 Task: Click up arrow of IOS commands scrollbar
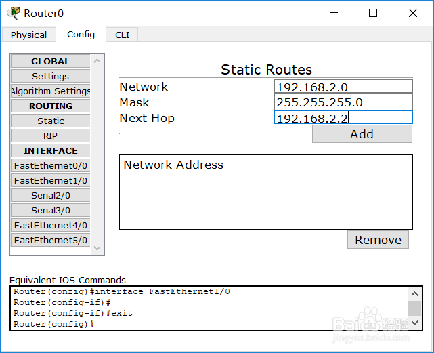click(x=414, y=293)
